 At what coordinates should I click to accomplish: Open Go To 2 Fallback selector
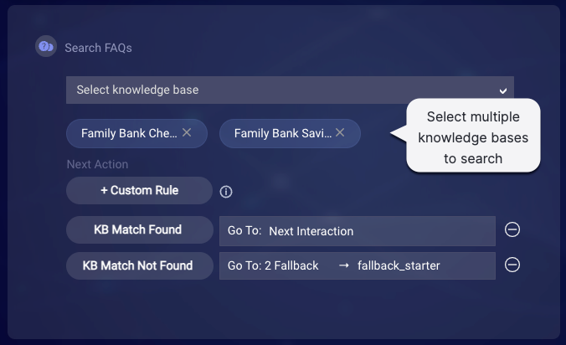(358, 266)
